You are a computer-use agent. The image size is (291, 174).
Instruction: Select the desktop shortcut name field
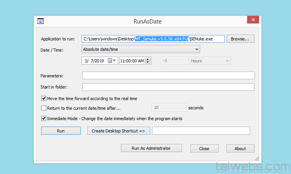point(201,131)
